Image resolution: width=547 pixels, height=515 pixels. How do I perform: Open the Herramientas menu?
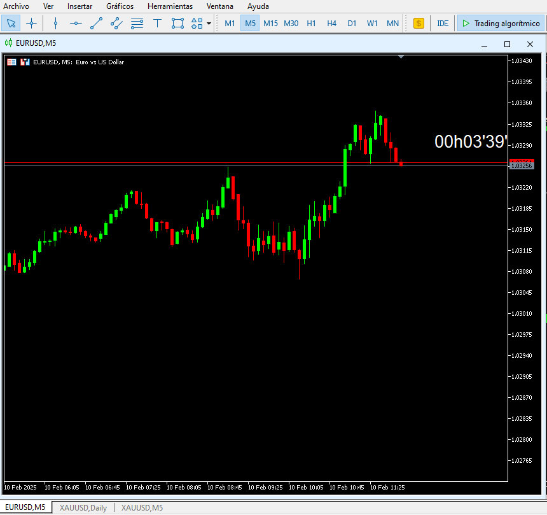(170, 6)
